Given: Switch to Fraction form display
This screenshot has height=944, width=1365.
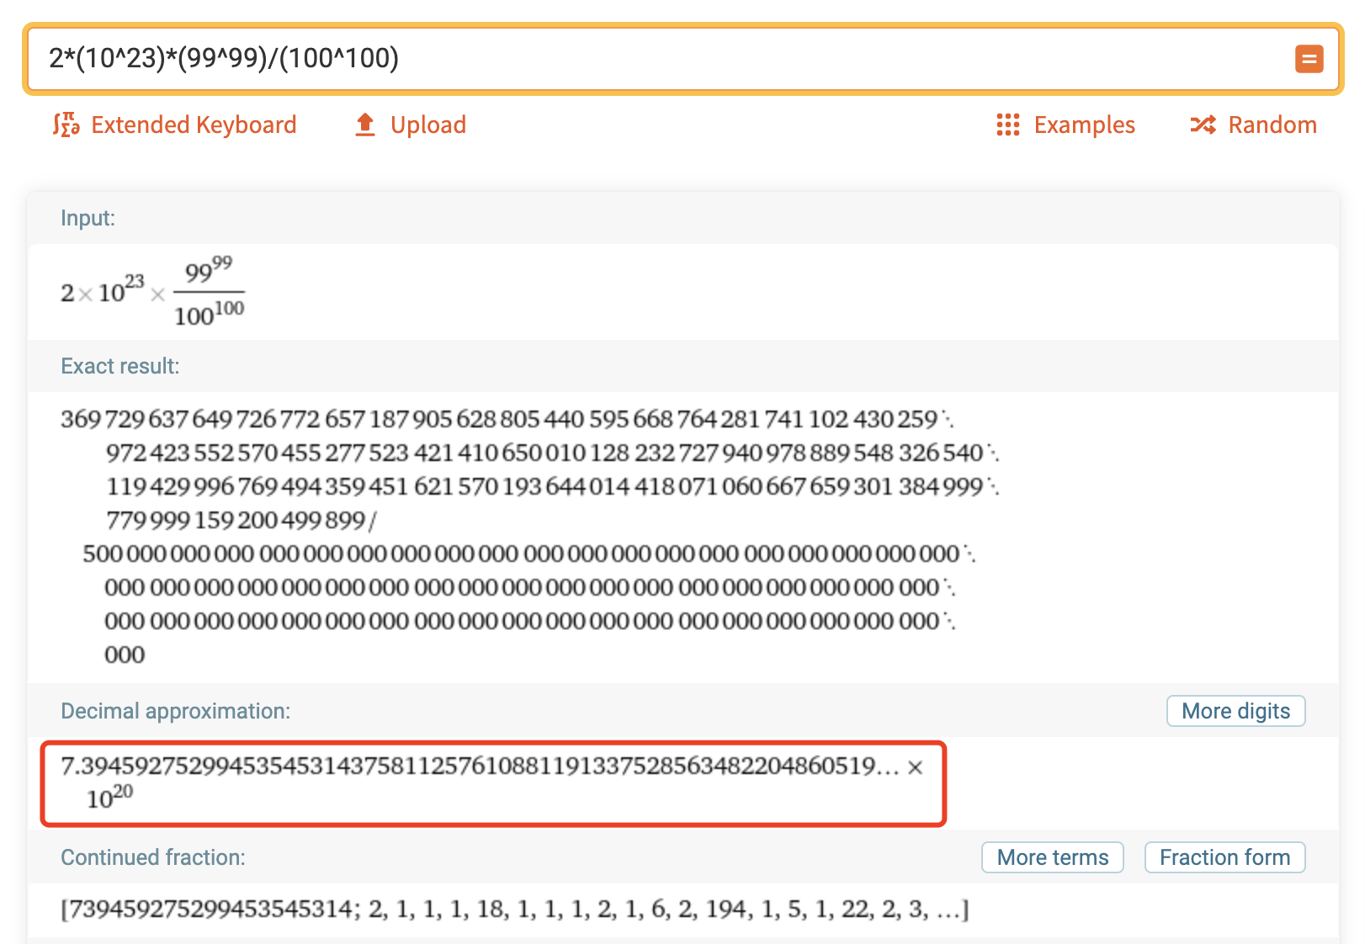Looking at the screenshot, I should [1224, 857].
